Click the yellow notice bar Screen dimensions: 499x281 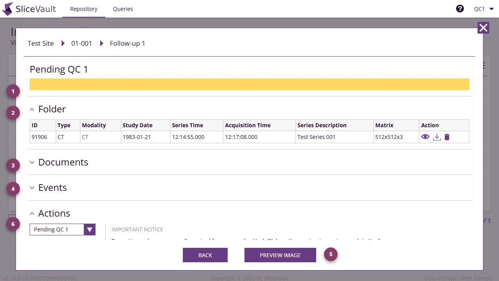click(249, 84)
